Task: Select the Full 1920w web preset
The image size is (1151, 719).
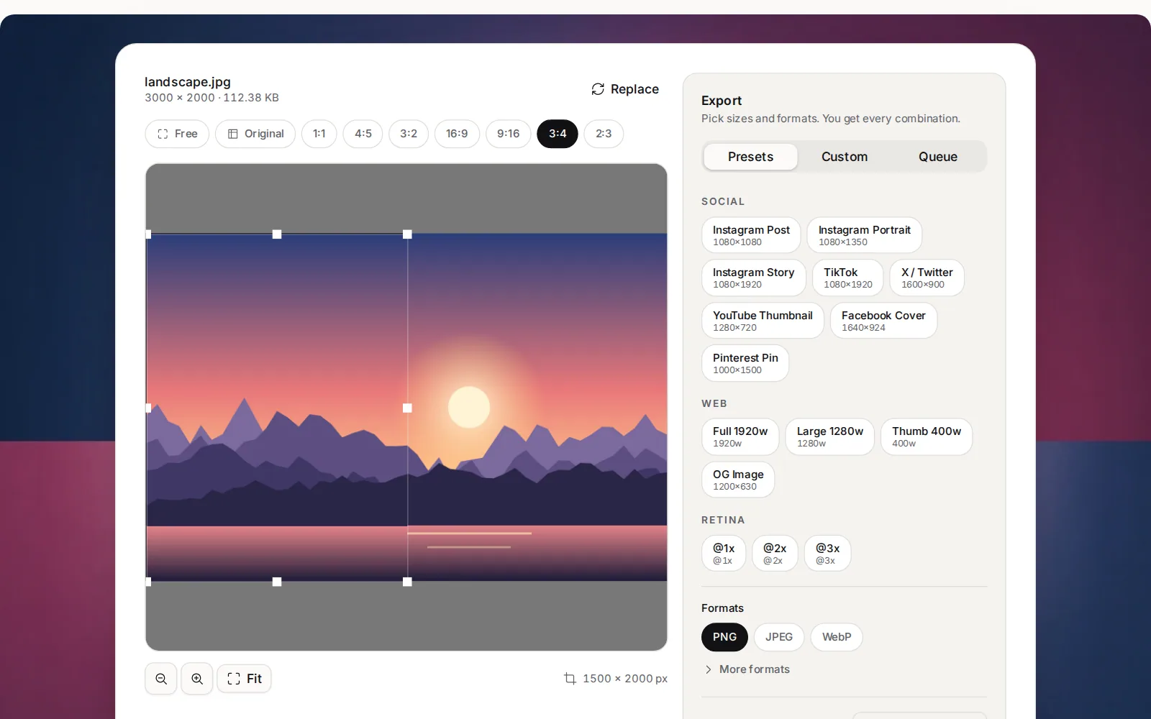Action: pos(740,436)
